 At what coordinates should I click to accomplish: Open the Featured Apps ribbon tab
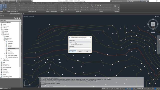click(85, 3)
